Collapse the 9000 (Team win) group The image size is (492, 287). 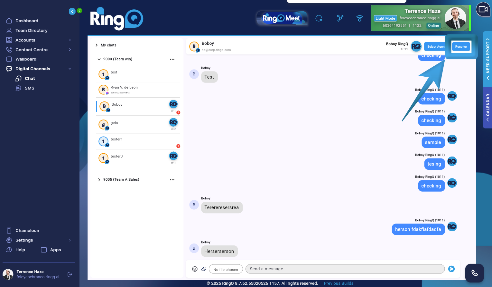point(99,59)
